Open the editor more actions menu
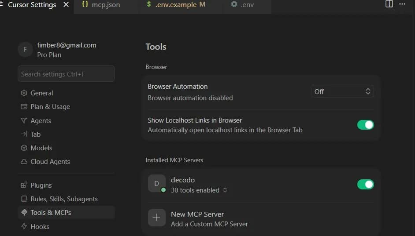Viewport: 415px width, 236px height. (402, 4)
